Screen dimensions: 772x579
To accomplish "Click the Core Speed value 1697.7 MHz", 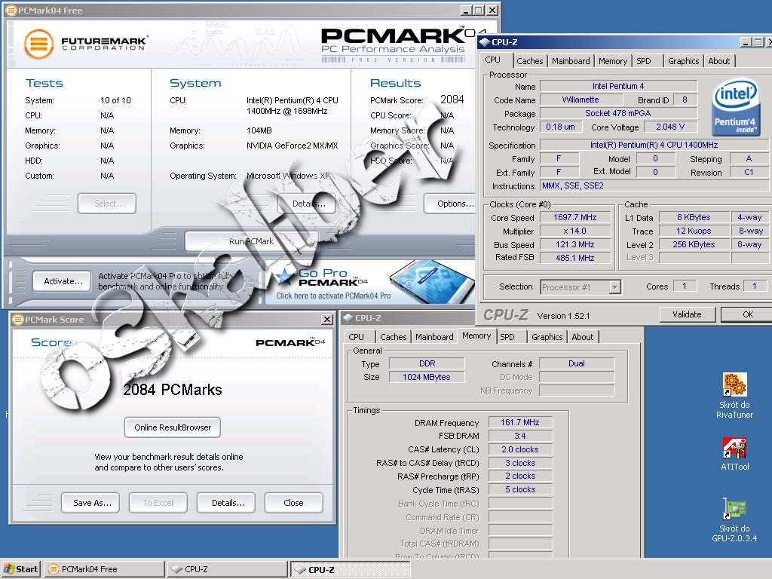I will click(x=575, y=218).
